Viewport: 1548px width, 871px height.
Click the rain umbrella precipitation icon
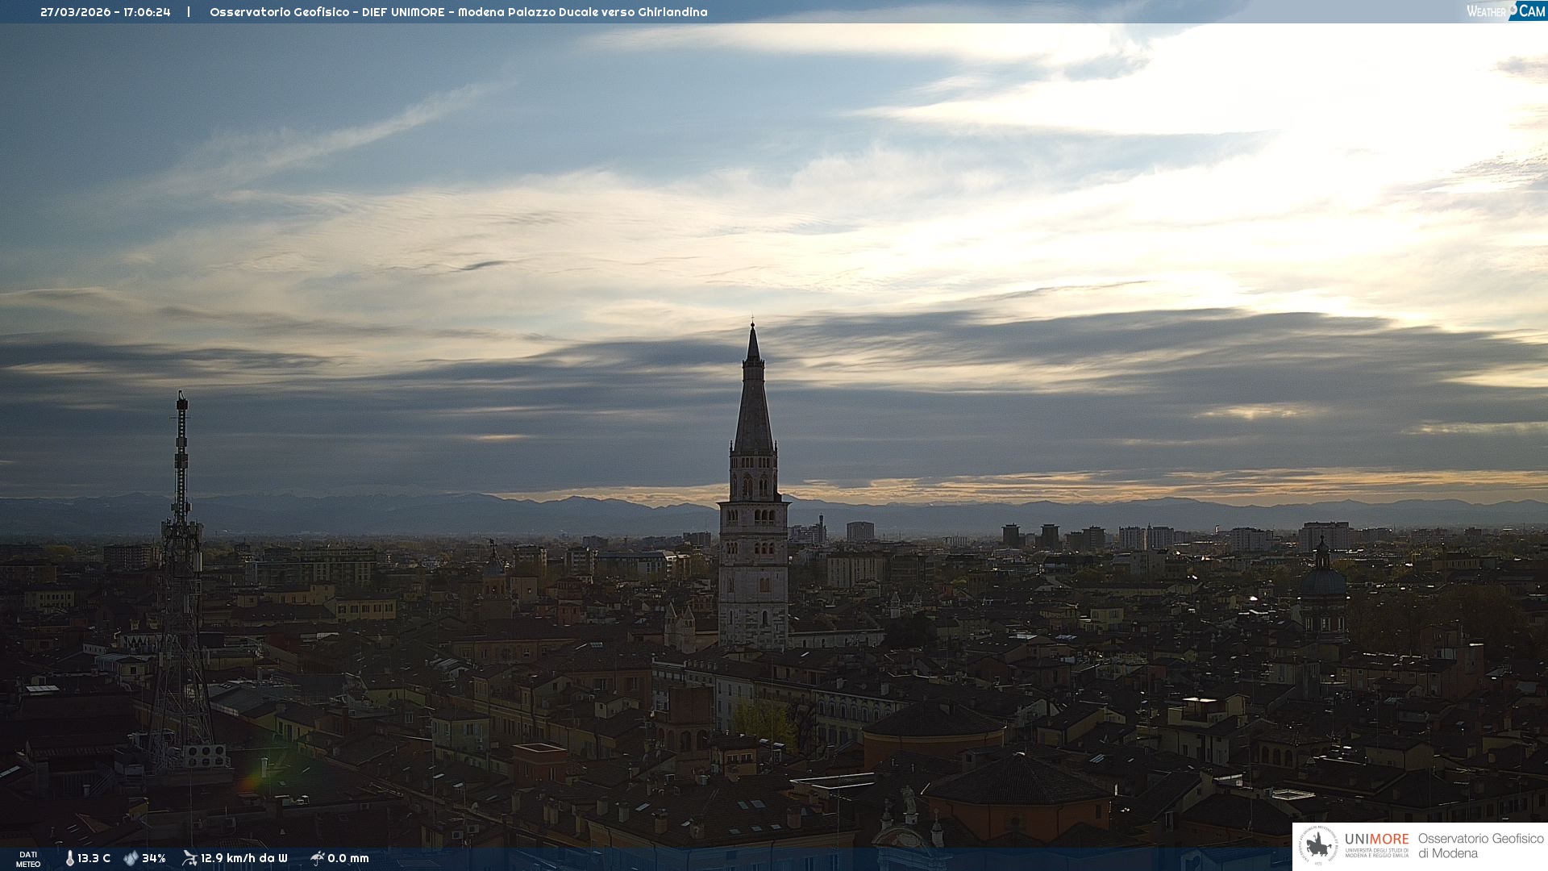point(317,858)
